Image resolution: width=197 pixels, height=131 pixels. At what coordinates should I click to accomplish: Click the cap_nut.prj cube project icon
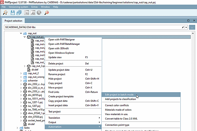(x=29, y=37)
